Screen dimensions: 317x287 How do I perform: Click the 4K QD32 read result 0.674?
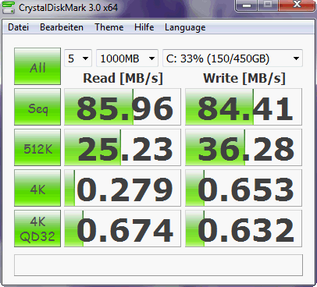tap(123, 229)
